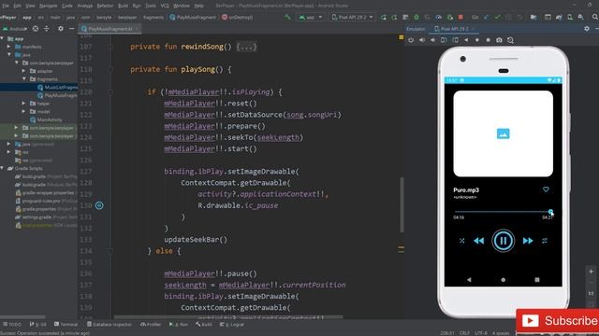Click emulator zoom magnifier icon
Image resolution: width=599 pixels, height=336 pixels.
click(x=510, y=40)
